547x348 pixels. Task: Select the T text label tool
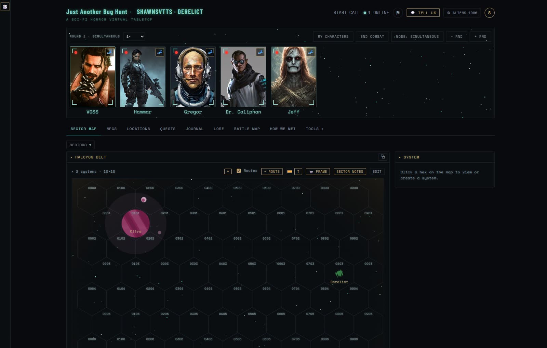[298, 171]
